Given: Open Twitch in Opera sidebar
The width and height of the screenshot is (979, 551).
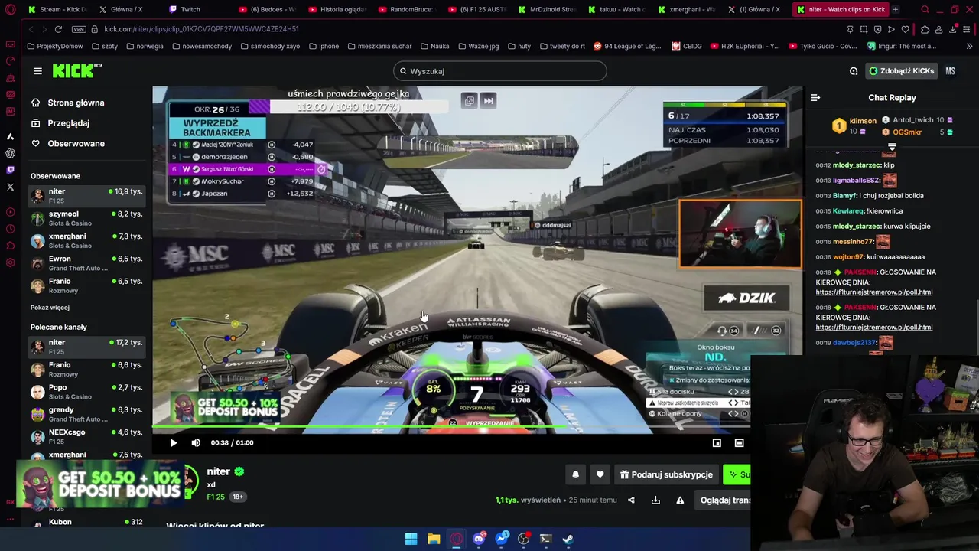Looking at the screenshot, I should [x=10, y=170].
